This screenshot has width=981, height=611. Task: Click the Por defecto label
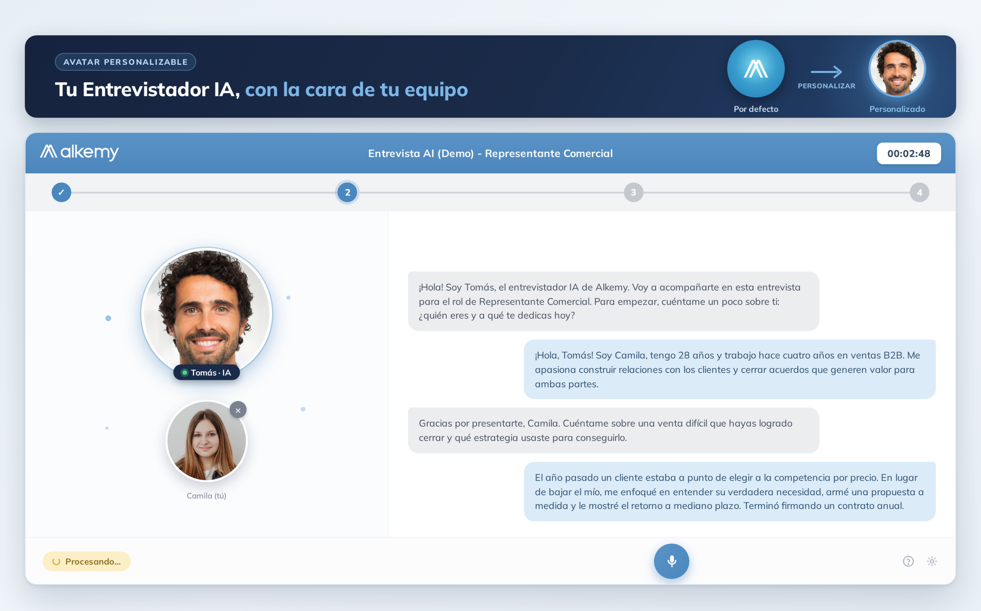[756, 109]
